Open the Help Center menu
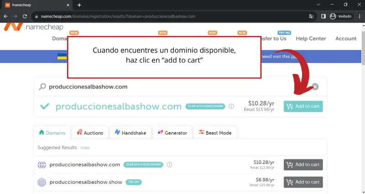Viewport: 365px width, 194px height. click(x=311, y=38)
